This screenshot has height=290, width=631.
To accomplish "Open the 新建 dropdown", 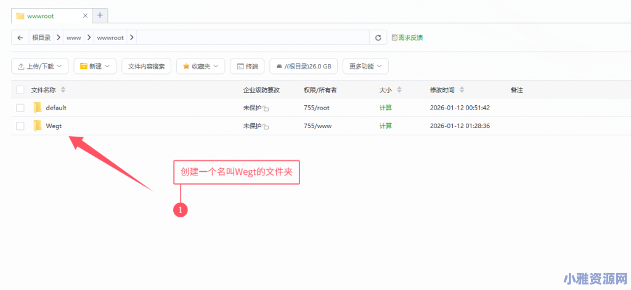I will [95, 66].
